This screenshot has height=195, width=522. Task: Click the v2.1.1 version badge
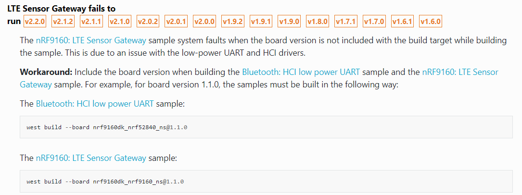pos(91,22)
